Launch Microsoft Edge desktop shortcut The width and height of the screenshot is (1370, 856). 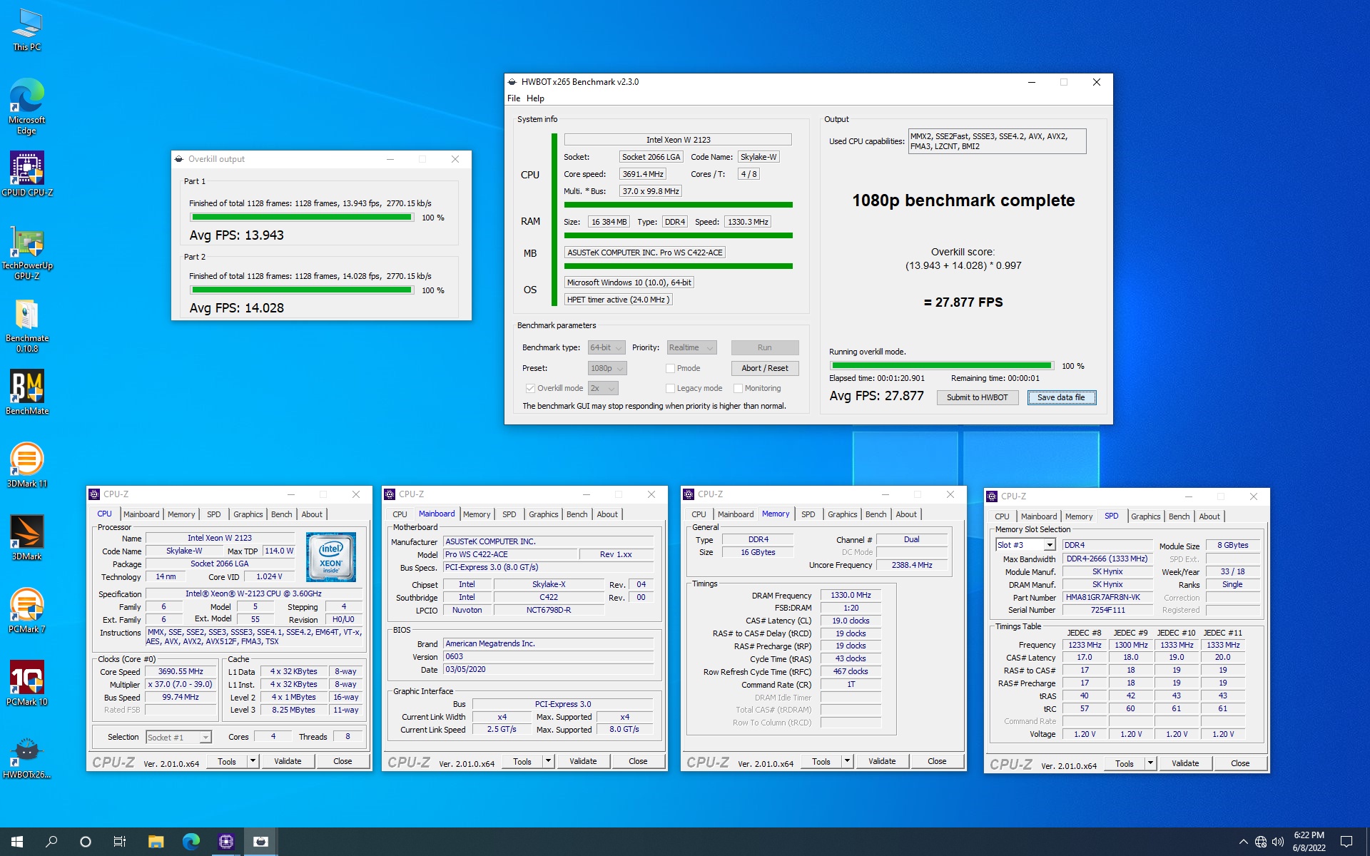[27, 106]
